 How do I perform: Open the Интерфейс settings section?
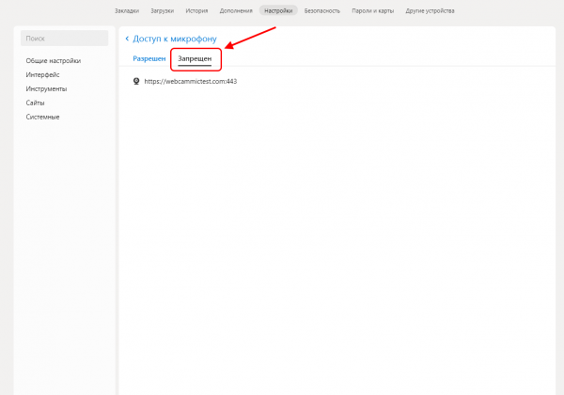pos(42,75)
